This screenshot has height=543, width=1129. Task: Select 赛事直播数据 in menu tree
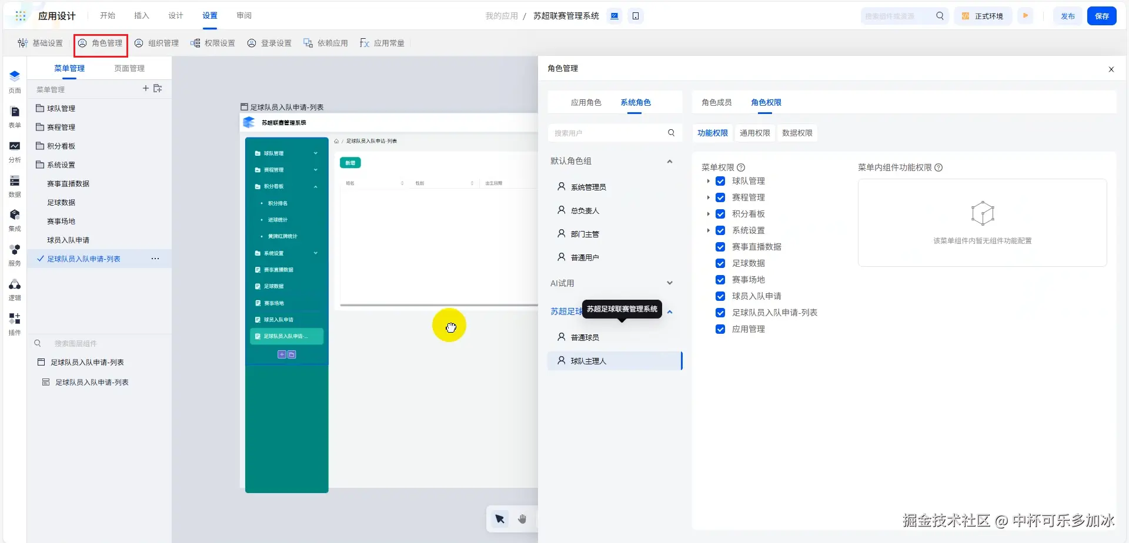click(68, 184)
